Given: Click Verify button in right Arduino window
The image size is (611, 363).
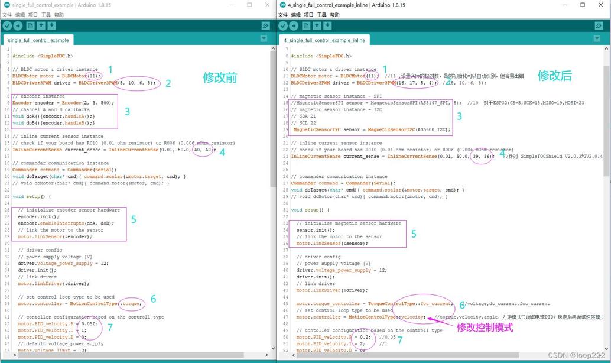Looking at the screenshot, I should click(x=283, y=26).
